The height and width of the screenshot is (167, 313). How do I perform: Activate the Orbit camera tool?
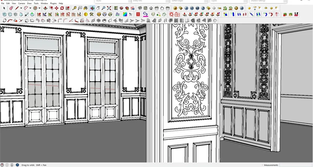pos(92,8)
